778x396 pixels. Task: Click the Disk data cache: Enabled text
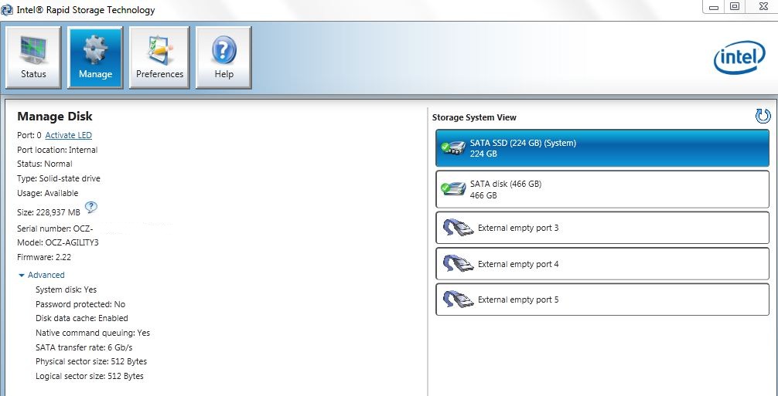click(82, 318)
